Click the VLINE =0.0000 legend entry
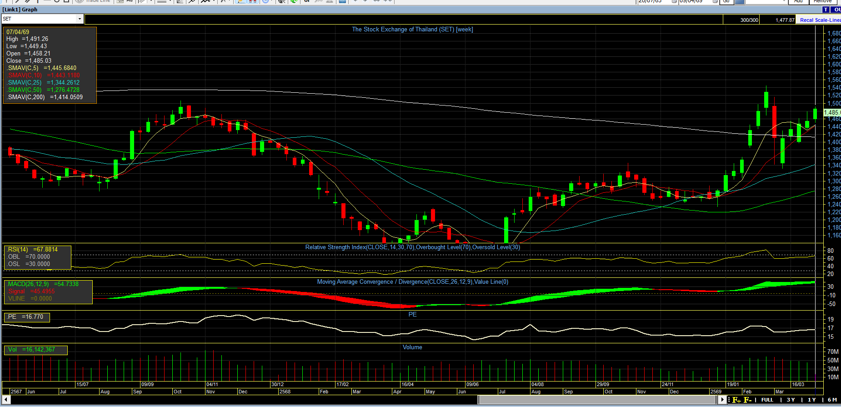The width and height of the screenshot is (841, 407). tap(30, 299)
